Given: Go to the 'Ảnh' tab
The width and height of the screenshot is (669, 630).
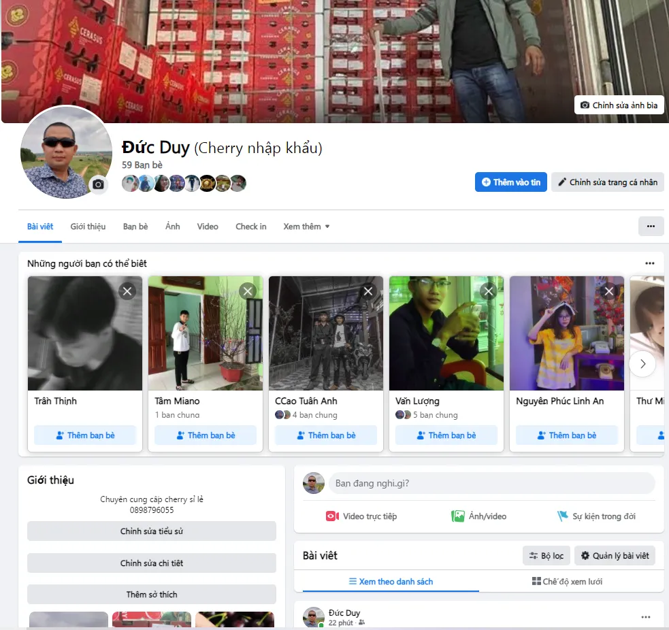Looking at the screenshot, I should [x=173, y=227].
